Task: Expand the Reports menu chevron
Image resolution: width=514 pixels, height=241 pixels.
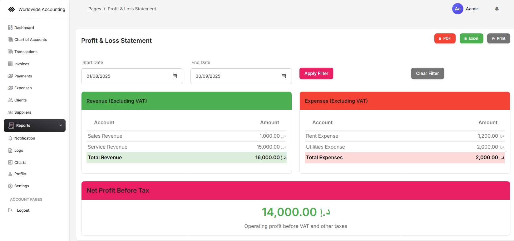Action: [61, 125]
